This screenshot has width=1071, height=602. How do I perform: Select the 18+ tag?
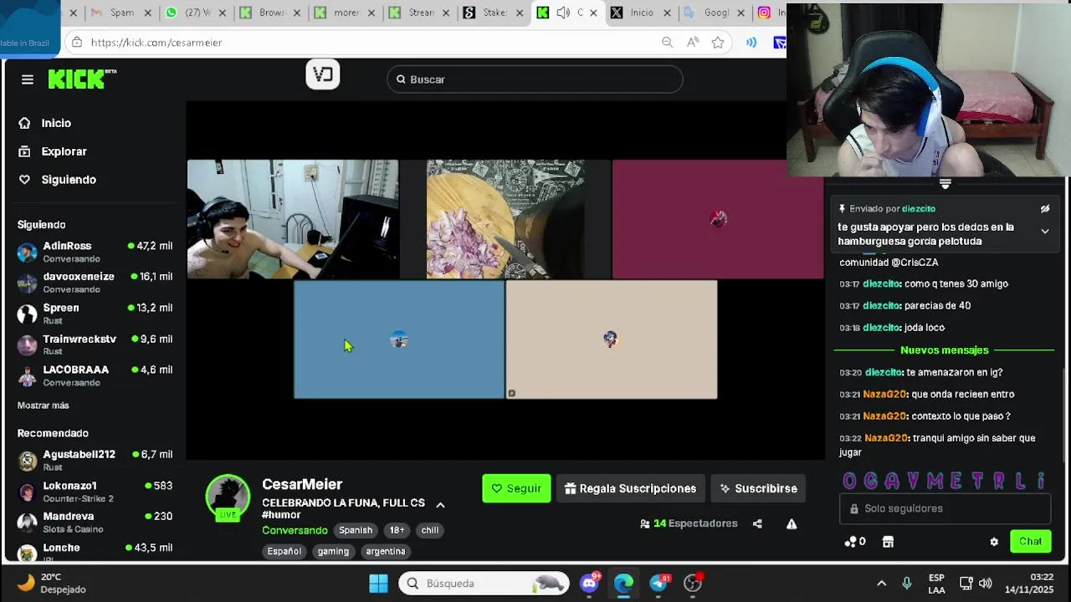[397, 530]
